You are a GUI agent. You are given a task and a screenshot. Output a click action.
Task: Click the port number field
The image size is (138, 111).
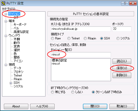122,29
